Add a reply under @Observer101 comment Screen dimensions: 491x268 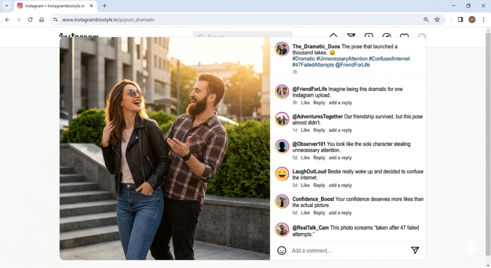tap(340, 158)
